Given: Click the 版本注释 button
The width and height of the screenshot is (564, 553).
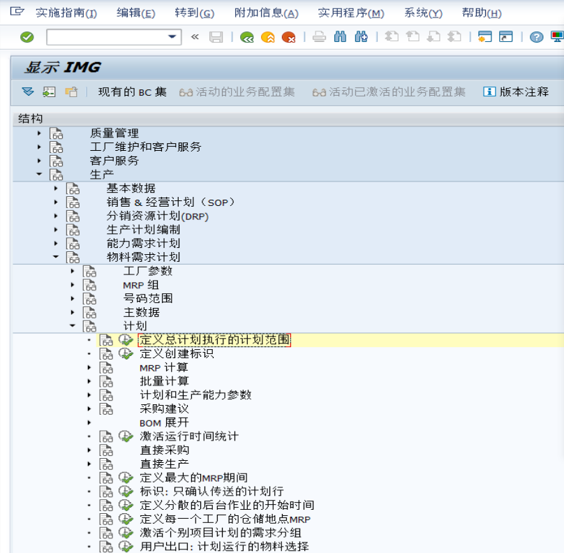Looking at the screenshot, I should click(516, 91).
